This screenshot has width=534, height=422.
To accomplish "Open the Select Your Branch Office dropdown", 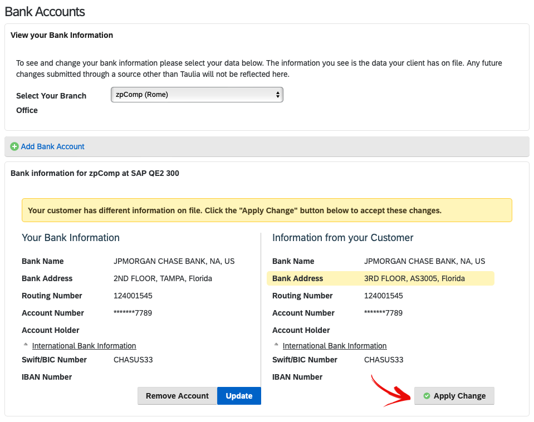I will click(197, 95).
